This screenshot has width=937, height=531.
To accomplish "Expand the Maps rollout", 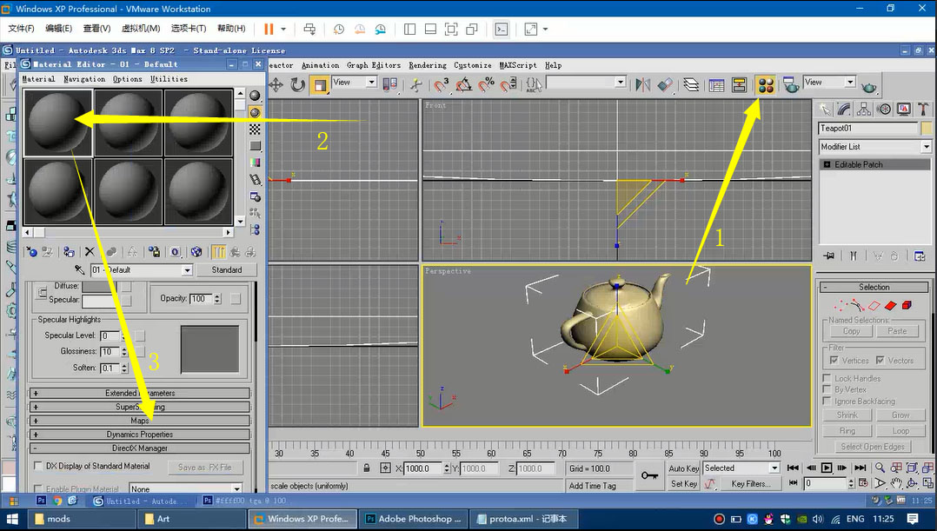I will point(140,421).
